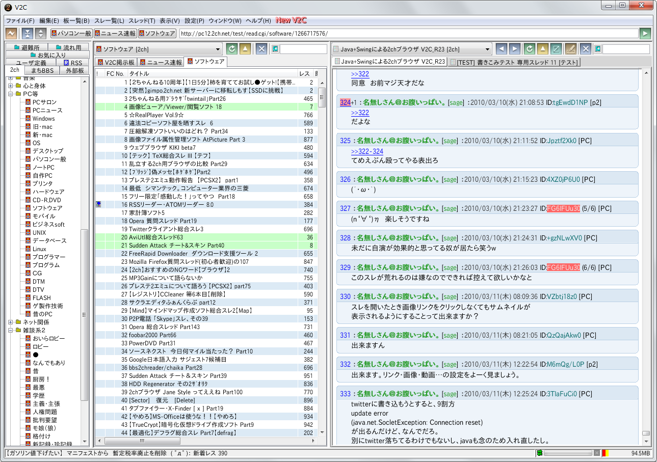Click the graph icon at the main toolbar's left
Screen dimensions: 657x462
(11, 34)
